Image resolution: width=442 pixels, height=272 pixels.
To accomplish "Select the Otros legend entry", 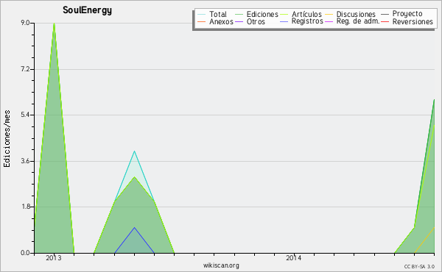I will (x=256, y=21).
